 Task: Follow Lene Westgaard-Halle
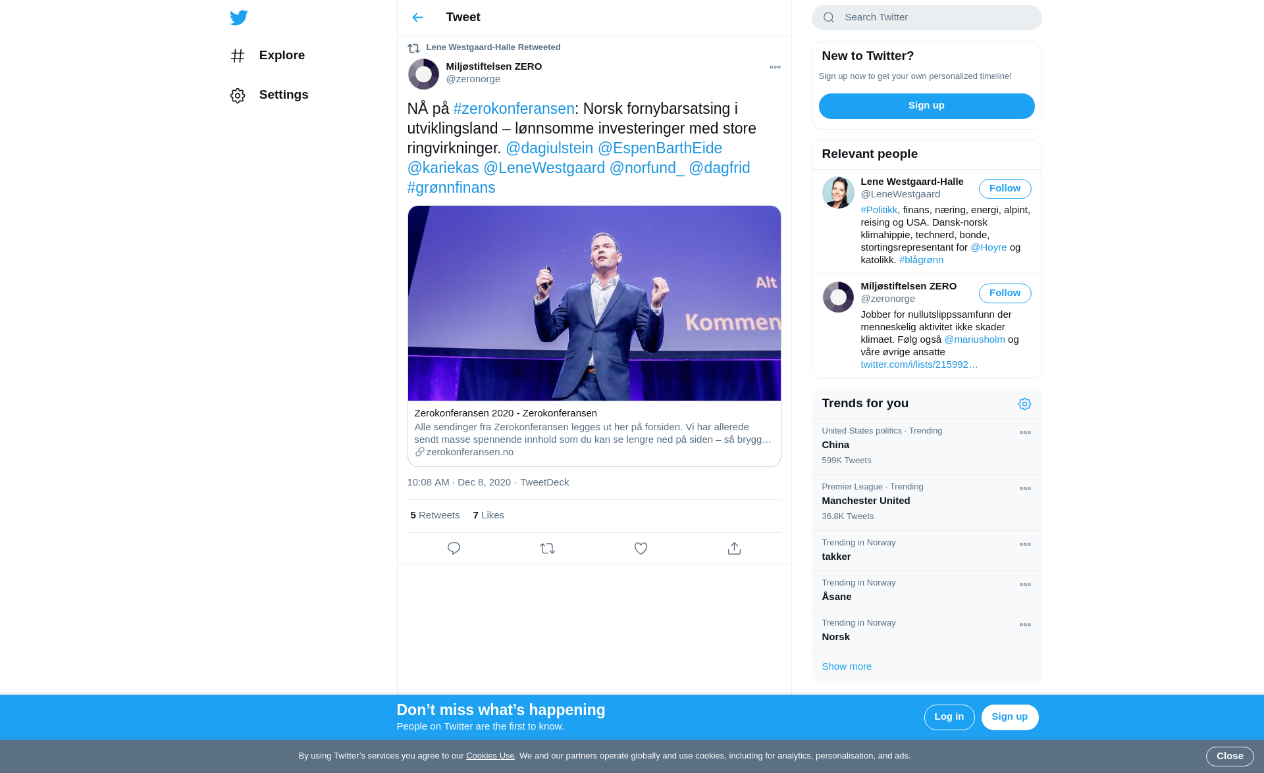tap(1005, 189)
